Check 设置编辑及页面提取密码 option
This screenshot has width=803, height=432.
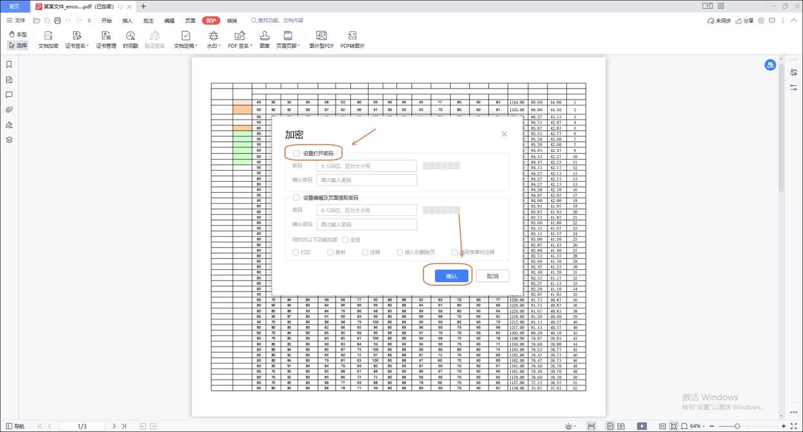pos(297,198)
